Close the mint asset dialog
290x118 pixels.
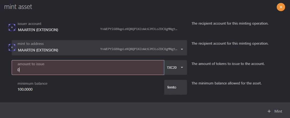tap(281, 7)
